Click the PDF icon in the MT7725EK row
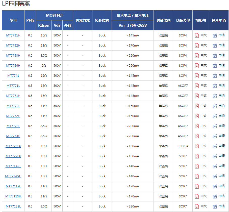 (x=197, y=146)
